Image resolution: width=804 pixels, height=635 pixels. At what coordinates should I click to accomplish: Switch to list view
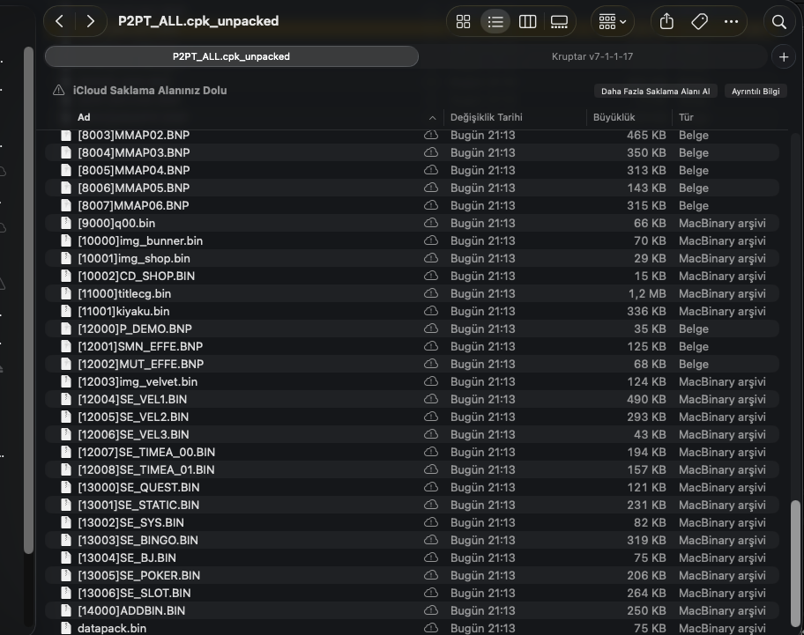[495, 21]
